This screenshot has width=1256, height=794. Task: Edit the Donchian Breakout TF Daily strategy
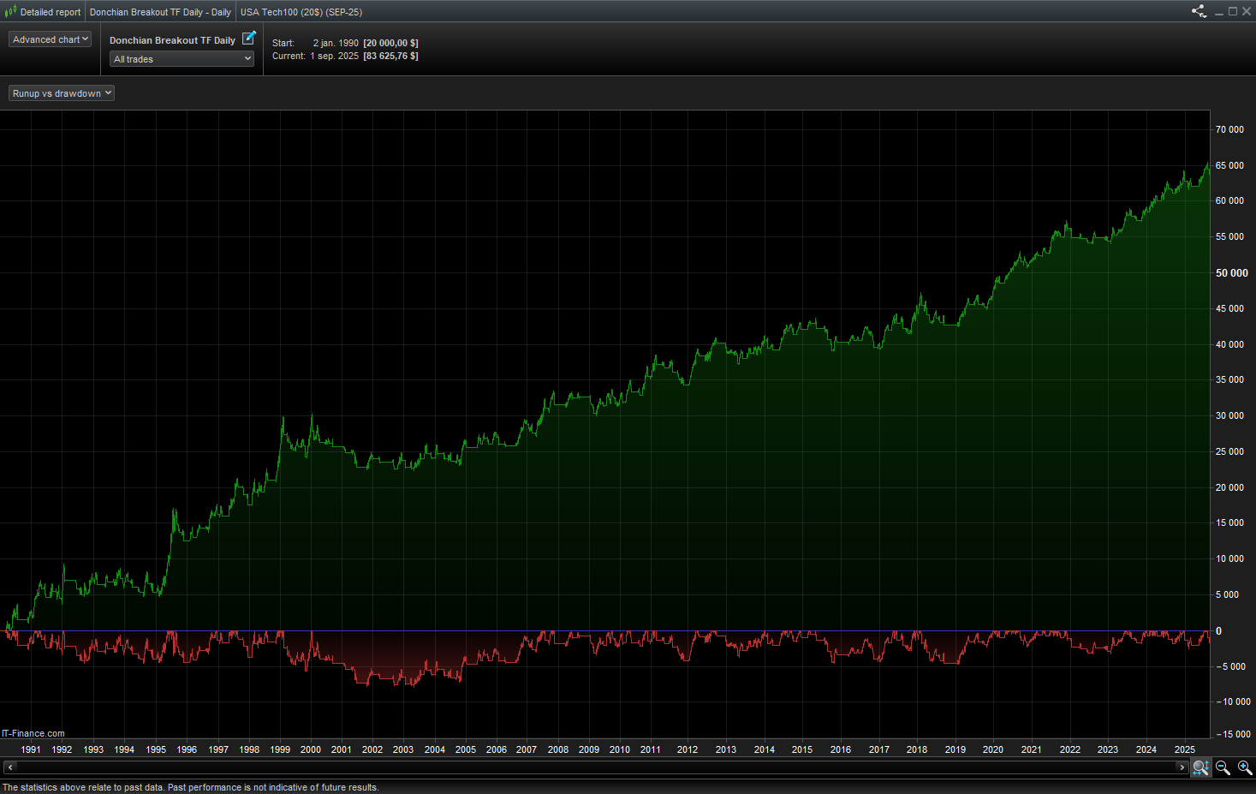click(x=249, y=38)
